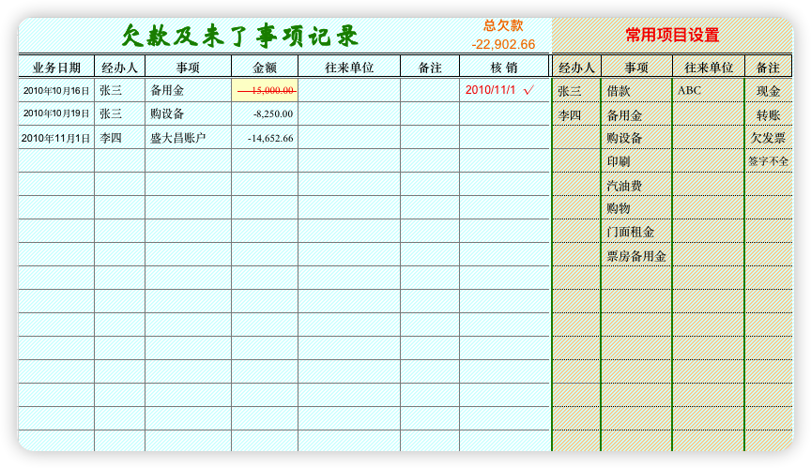This screenshot has width=811, height=468.
Task: Select the date cell 2010年10月16日
Action: pos(56,90)
